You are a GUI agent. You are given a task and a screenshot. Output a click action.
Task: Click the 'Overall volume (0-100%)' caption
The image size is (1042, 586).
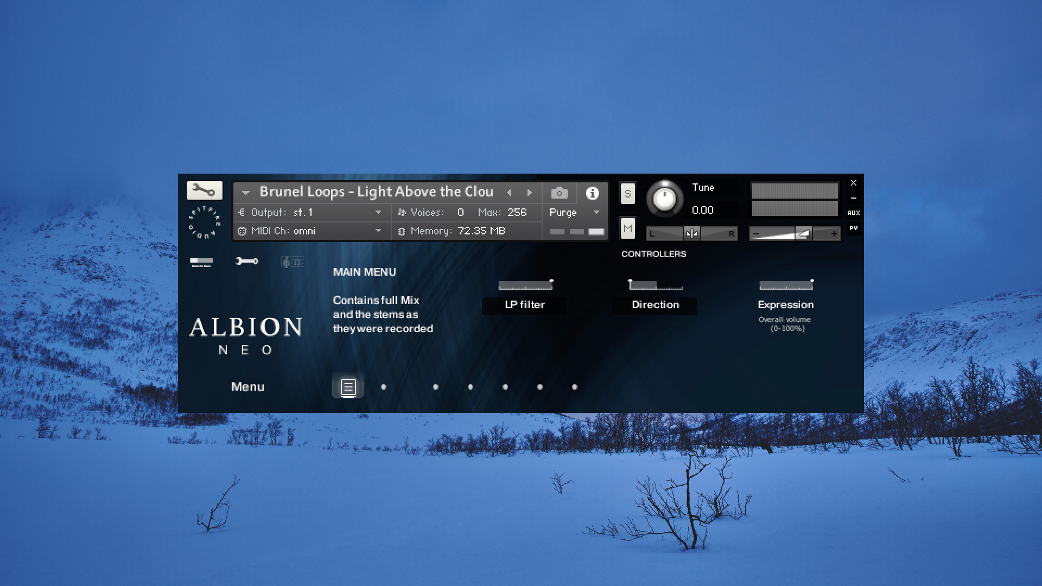785,324
